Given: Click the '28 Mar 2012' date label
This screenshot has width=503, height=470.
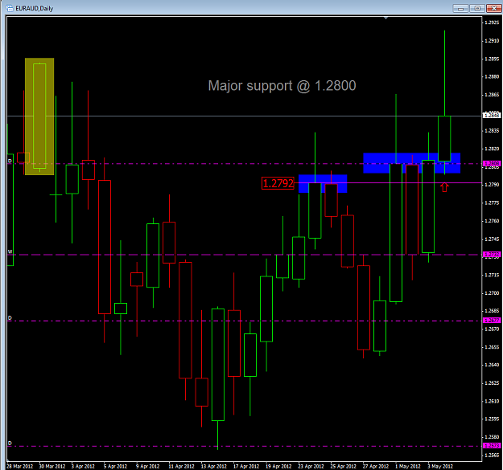Looking at the screenshot, I should pyautogui.click(x=19, y=466).
